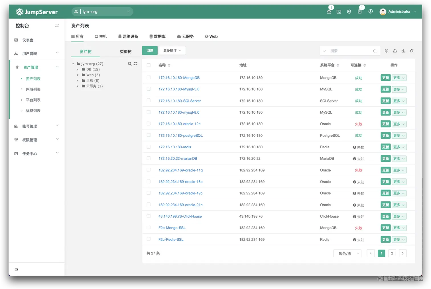Collapse sidebar using bottom menu icon

click(17, 270)
